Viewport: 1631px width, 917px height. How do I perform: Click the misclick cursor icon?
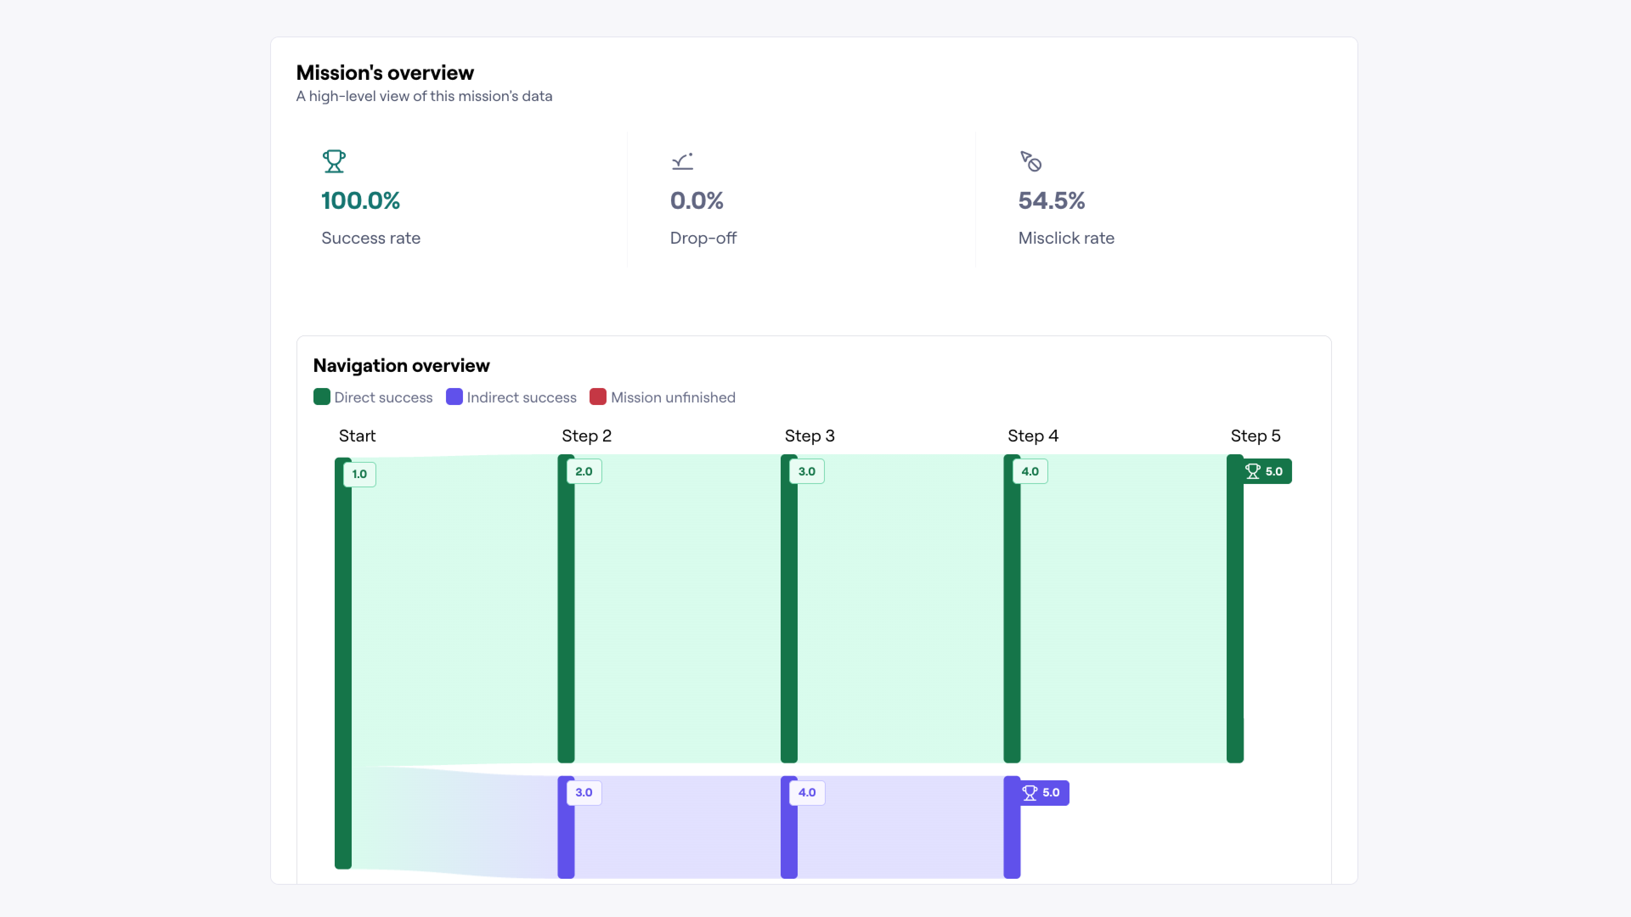(1031, 161)
